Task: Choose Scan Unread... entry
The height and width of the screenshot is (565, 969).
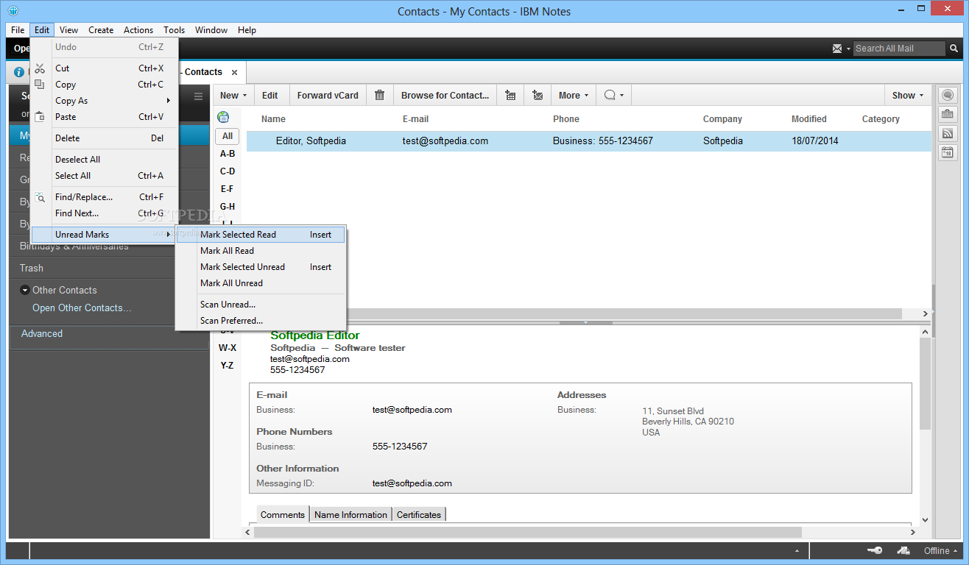Action: tap(261, 305)
